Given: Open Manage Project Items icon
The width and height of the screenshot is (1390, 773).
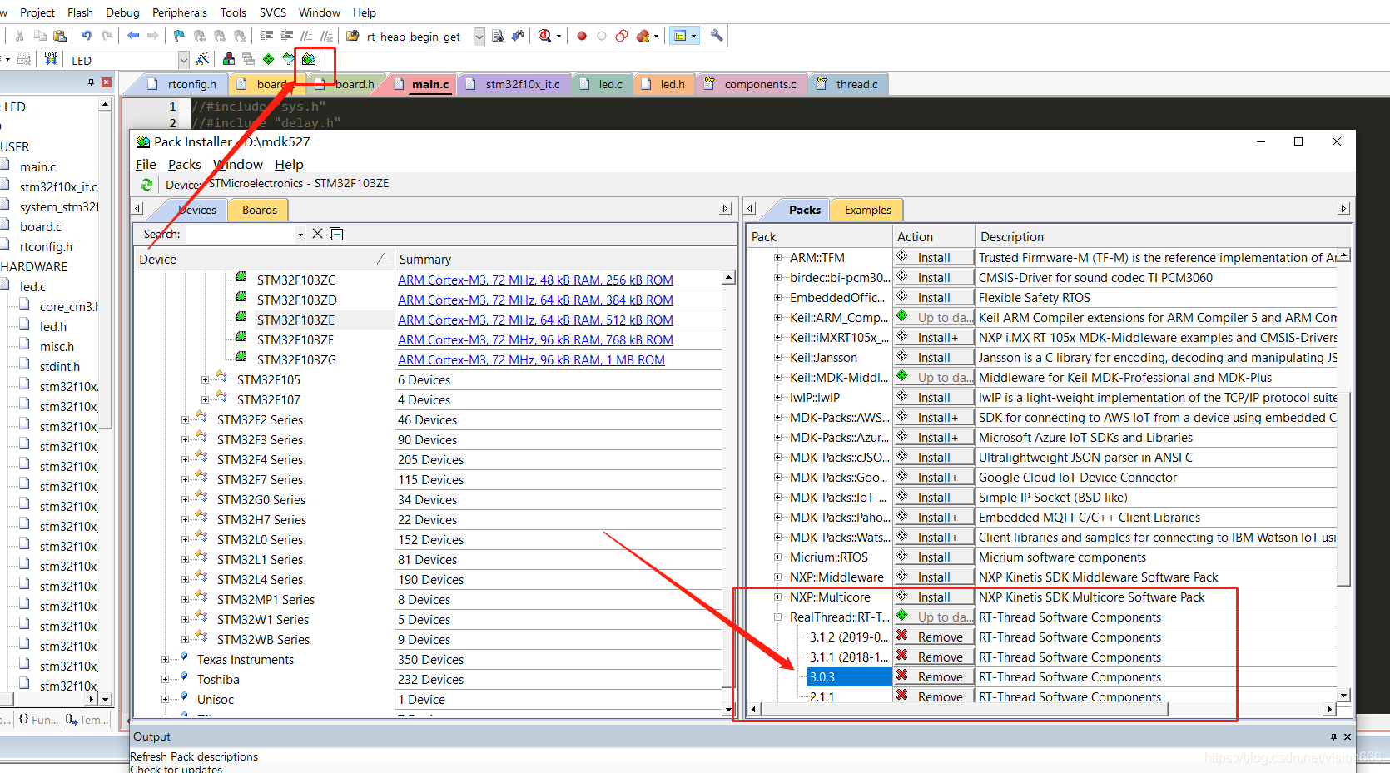Looking at the screenshot, I should (228, 59).
